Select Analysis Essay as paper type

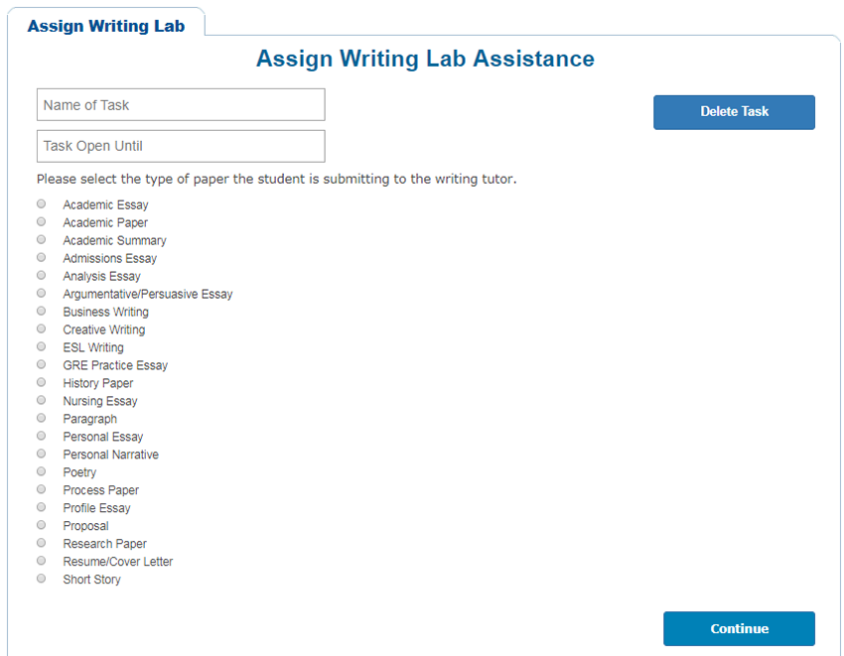point(41,275)
